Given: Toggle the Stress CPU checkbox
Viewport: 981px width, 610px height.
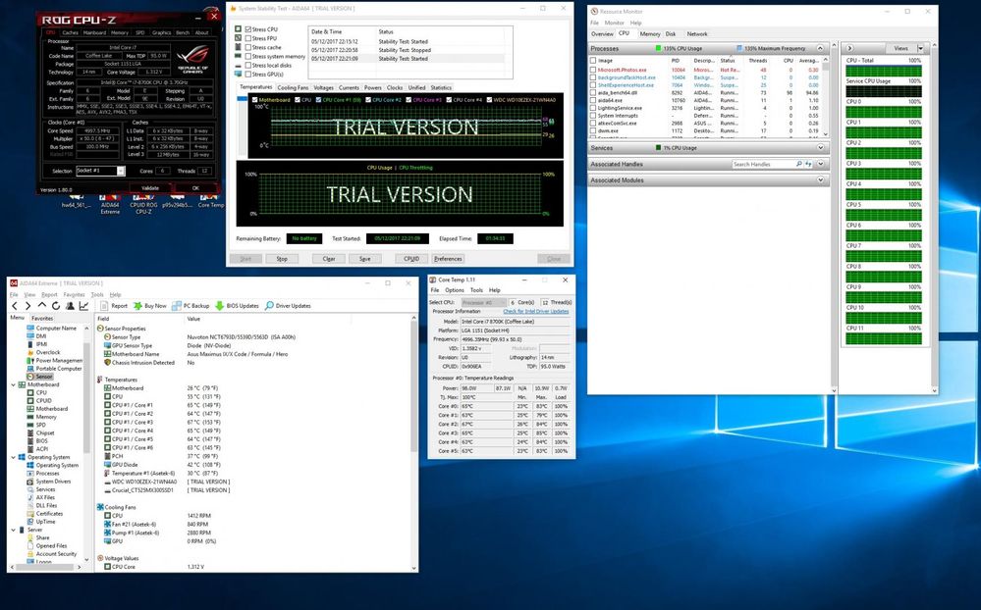Looking at the screenshot, I should (x=248, y=29).
